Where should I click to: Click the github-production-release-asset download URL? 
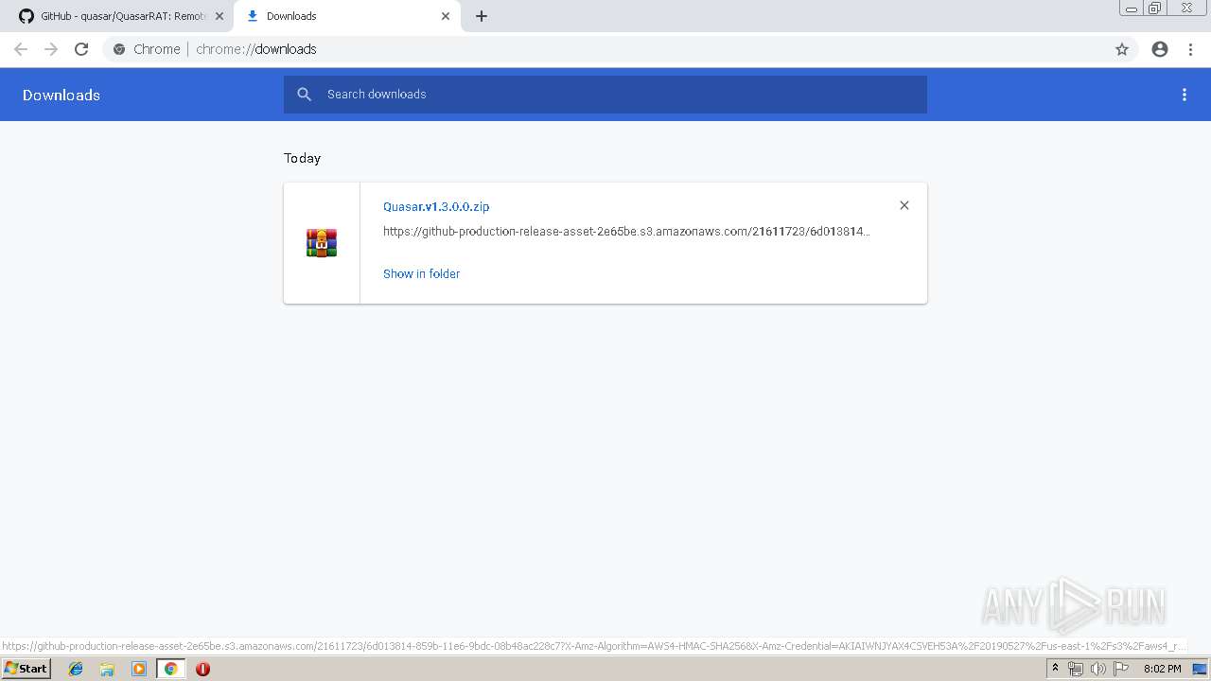[x=626, y=231]
